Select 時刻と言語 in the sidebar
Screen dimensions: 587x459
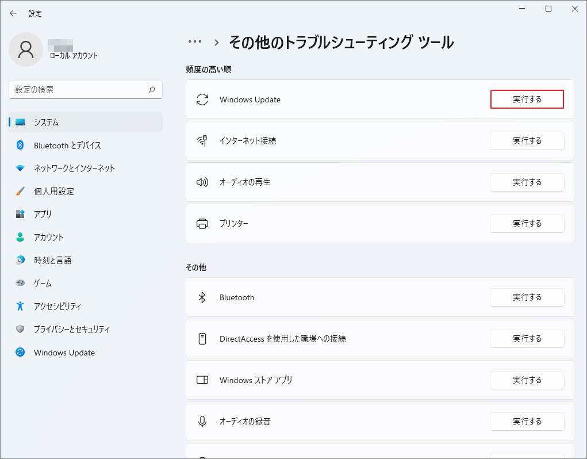pos(55,260)
